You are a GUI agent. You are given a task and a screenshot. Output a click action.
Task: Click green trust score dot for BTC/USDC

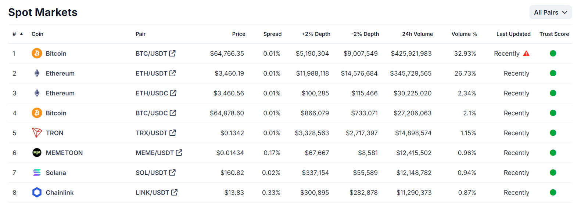(x=553, y=113)
